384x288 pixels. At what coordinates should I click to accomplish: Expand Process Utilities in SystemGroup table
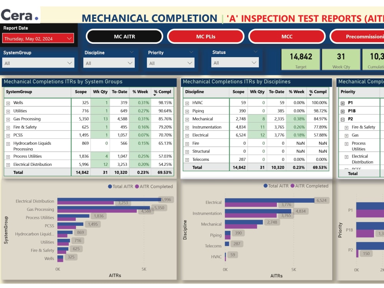coord(8,157)
